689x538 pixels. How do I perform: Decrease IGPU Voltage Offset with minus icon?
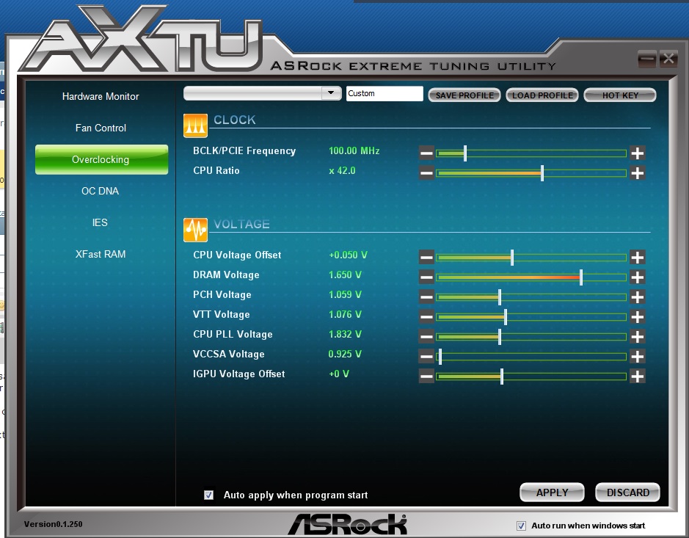click(x=426, y=377)
